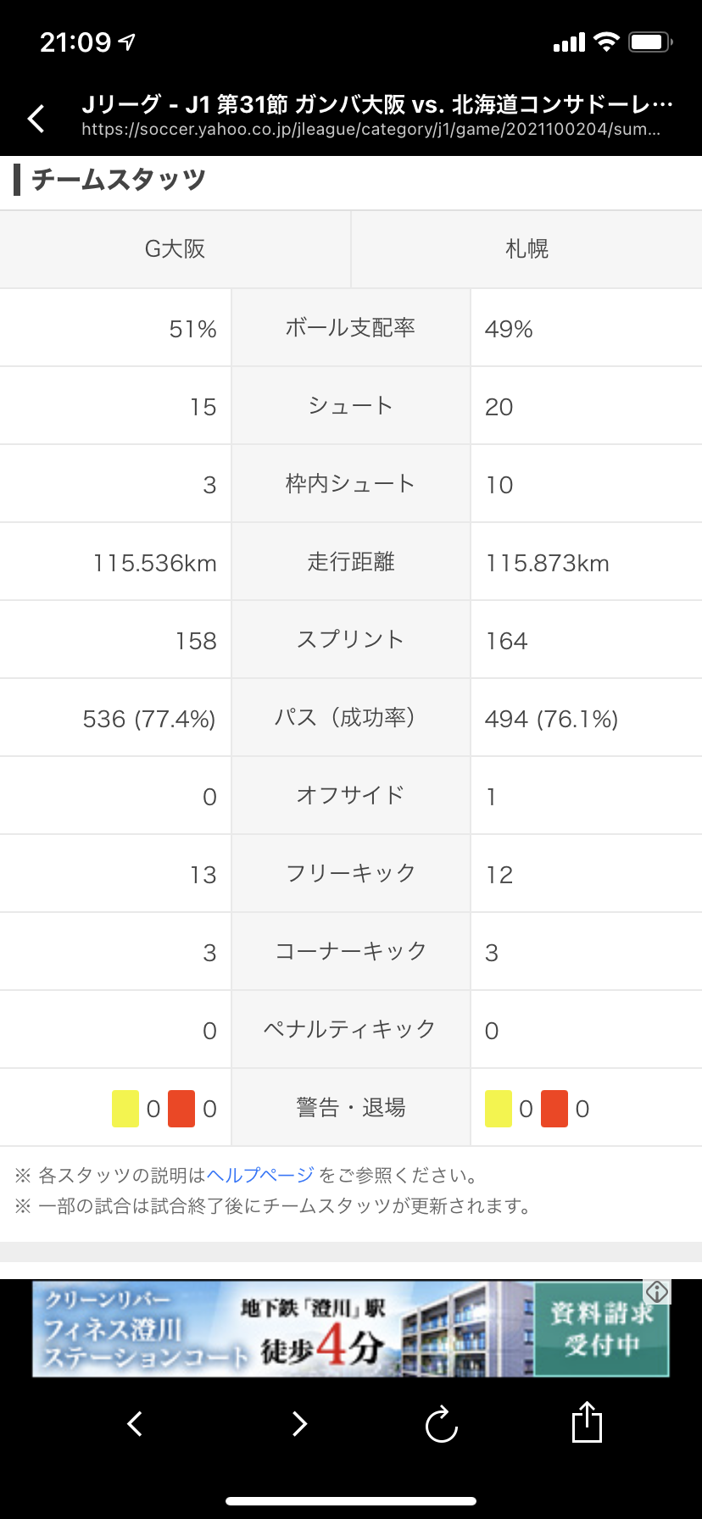Tap the ボール支配率 stat label
The image size is (702, 1519).
pyautogui.click(x=350, y=328)
